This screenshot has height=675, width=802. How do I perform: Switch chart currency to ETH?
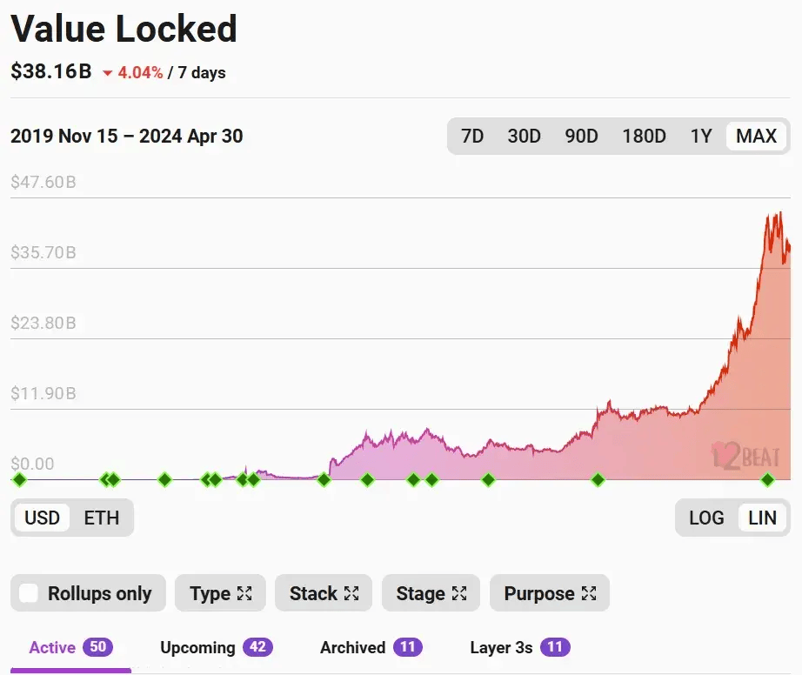point(101,518)
